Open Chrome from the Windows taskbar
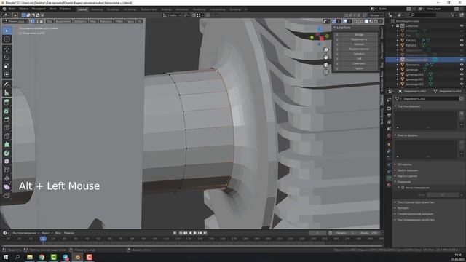 [x=42, y=257]
